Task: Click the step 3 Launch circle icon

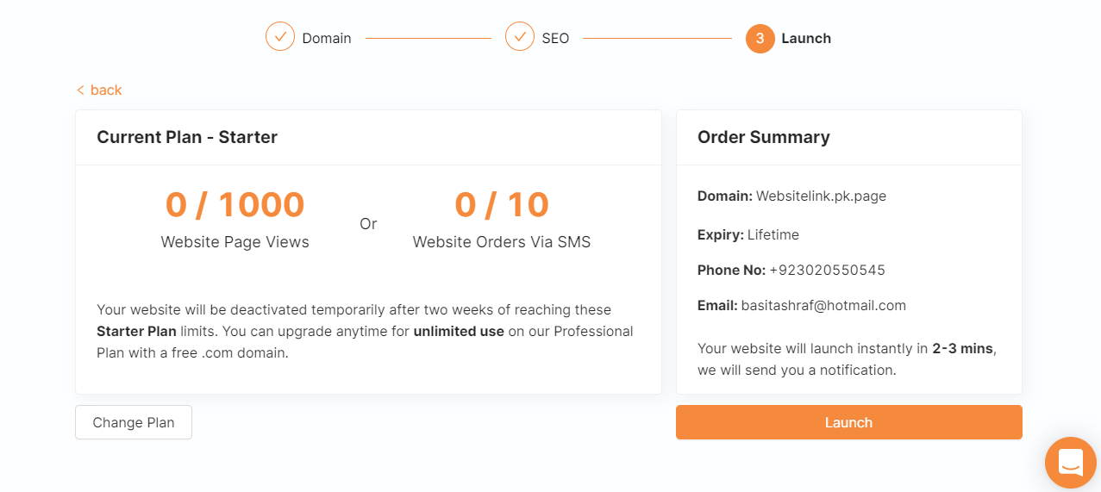Action: [x=760, y=38]
